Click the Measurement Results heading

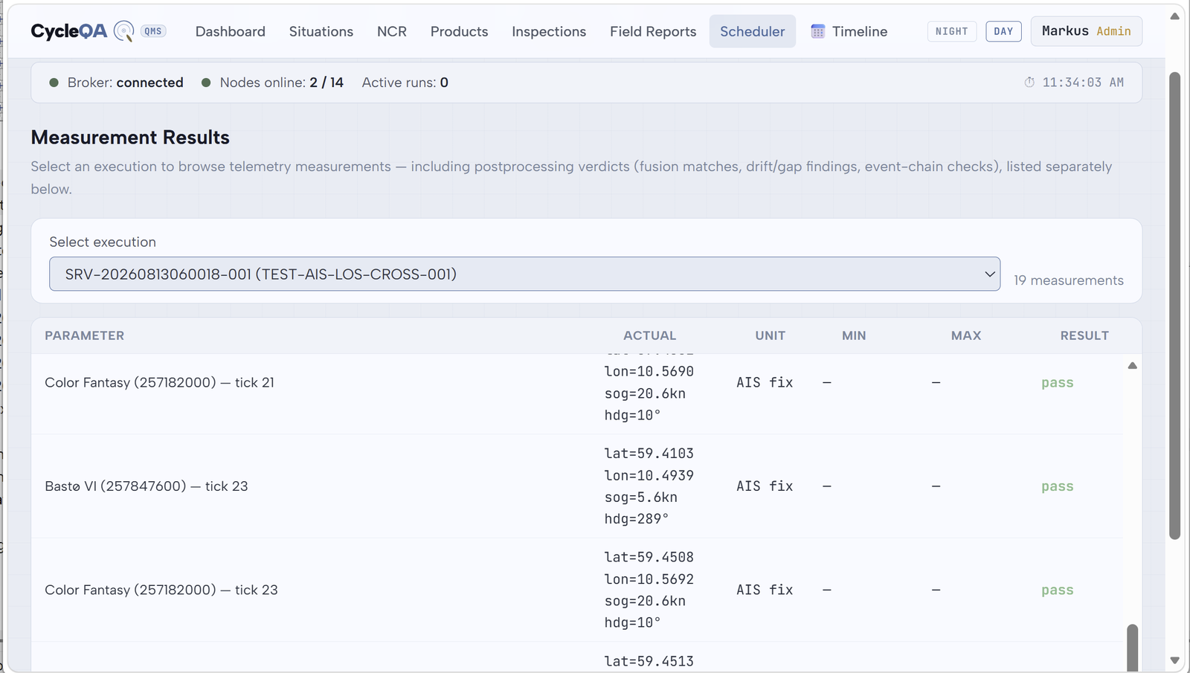(130, 138)
